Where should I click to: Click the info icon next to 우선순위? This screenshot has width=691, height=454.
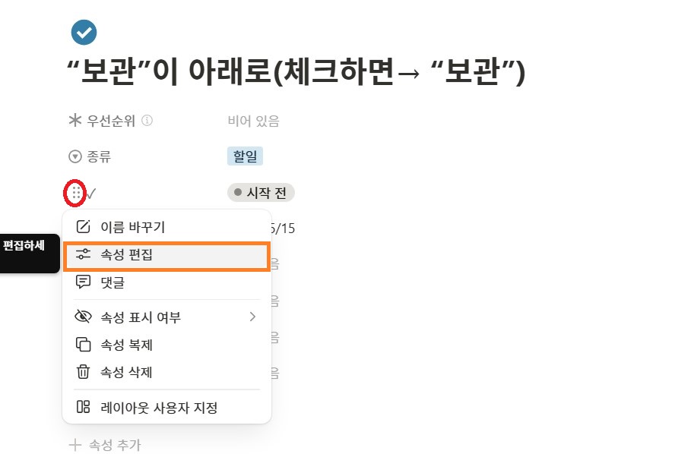click(x=147, y=120)
